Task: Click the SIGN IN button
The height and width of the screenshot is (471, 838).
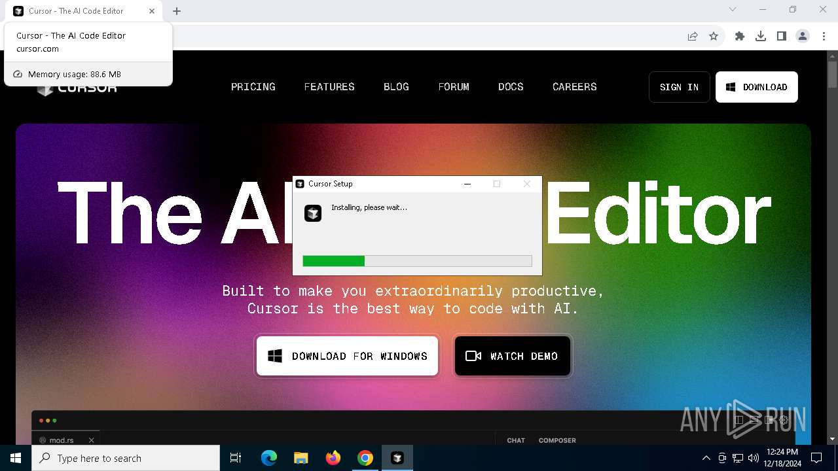Action: 679,87
